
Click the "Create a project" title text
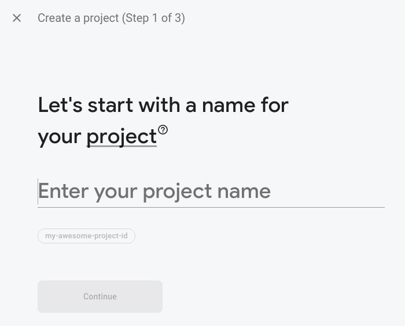click(x=78, y=18)
